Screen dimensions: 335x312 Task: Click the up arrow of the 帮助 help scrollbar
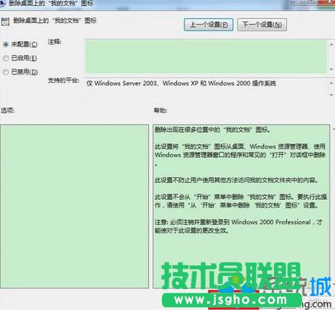pos(333,129)
